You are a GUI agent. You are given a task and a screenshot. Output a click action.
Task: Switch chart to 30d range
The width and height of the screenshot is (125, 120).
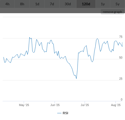pos(68,4)
